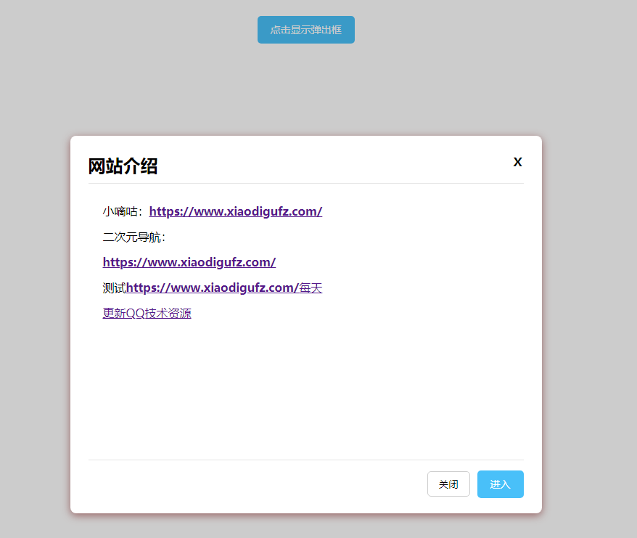Open the 小嘀咕 website link
This screenshot has width=637, height=538.
[236, 211]
